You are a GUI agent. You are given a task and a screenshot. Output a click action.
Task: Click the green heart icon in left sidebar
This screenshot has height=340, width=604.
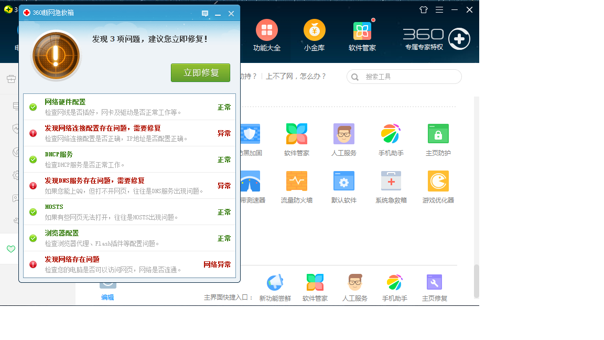pyautogui.click(x=11, y=249)
